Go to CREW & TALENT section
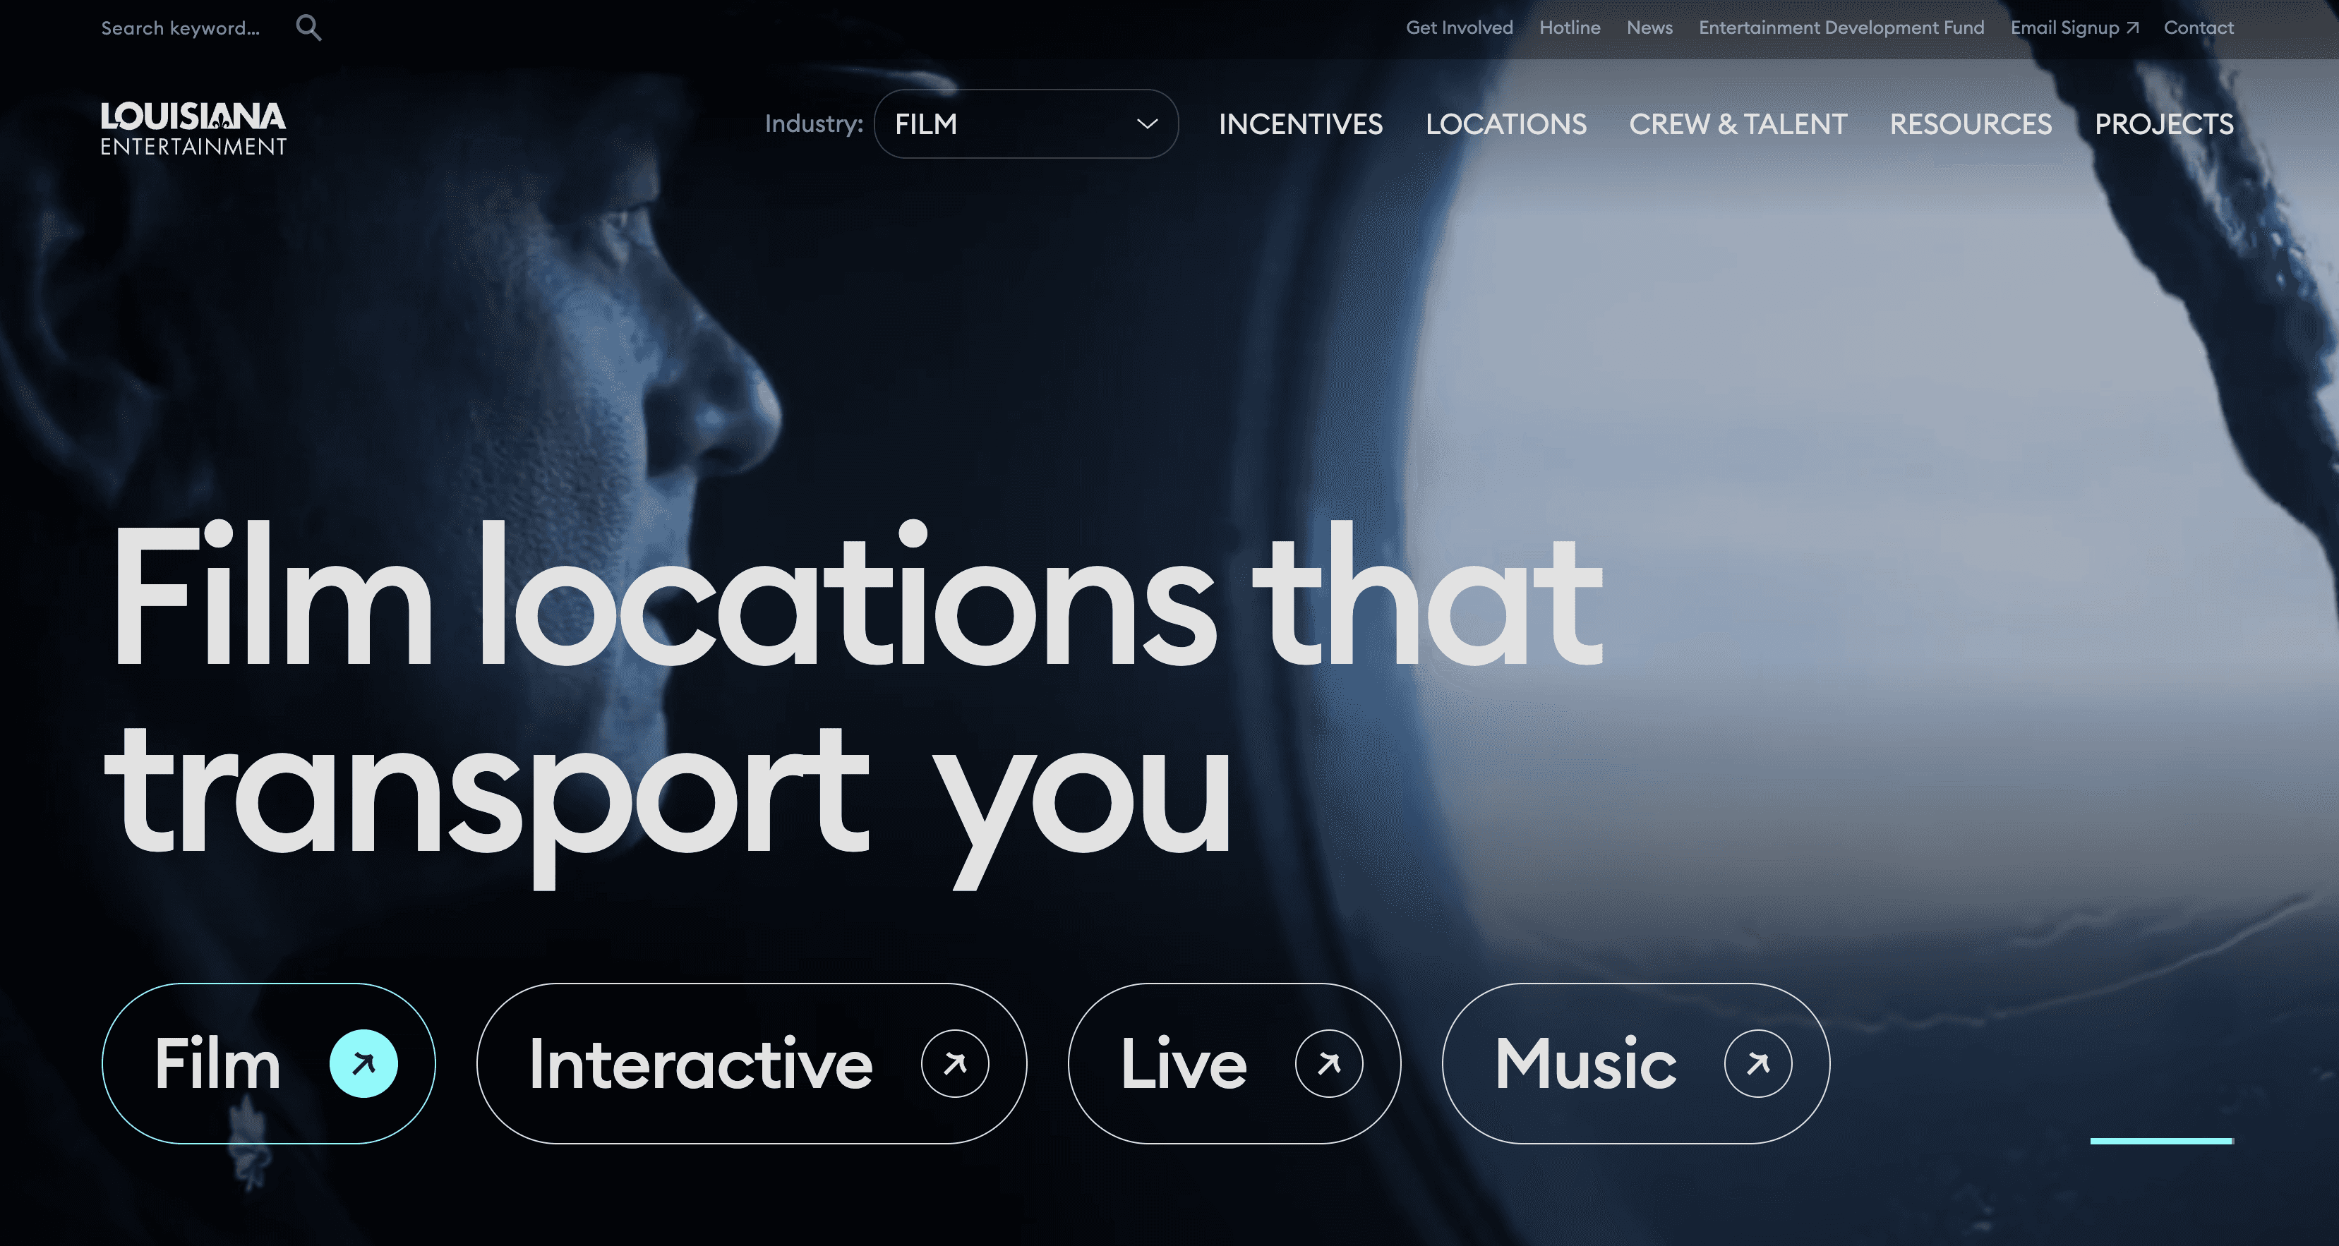Screen dimensions: 2339x1246 point(1738,123)
